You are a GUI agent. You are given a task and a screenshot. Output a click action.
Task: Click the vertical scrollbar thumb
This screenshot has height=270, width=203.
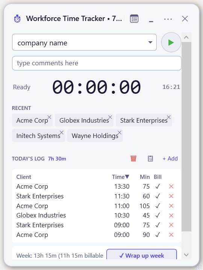(186, 136)
